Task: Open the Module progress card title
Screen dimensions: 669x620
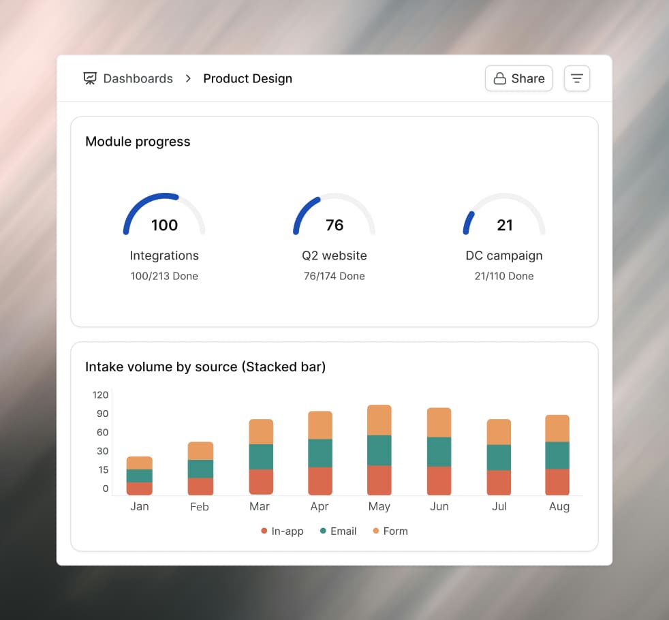Action: 138,142
